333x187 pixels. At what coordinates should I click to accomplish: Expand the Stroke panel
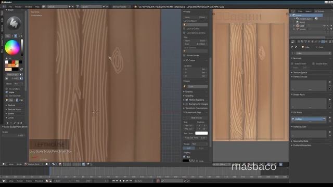tap(10, 114)
